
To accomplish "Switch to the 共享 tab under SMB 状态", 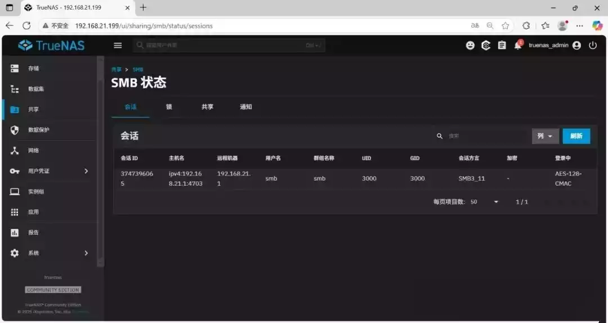I will (x=207, y=107).
